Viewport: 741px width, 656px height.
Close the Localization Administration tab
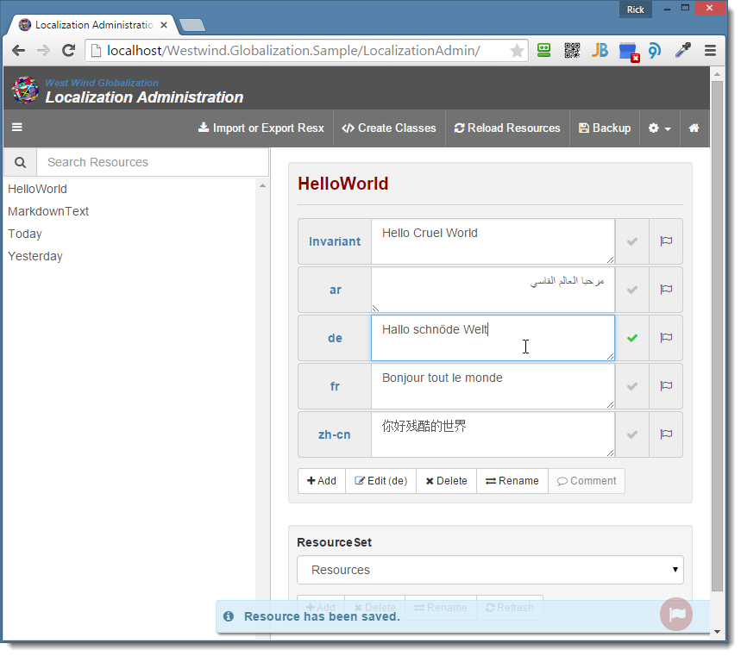pyautogui.click(x=164, y=25)
